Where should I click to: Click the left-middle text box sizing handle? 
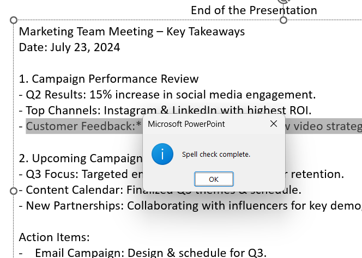coord(14,191)
